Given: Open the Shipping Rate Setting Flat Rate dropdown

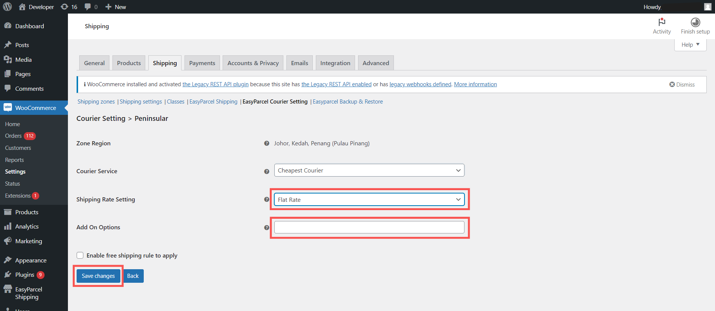Looking at the screenshot, I should pyautogui.click(x=369, y=200).
